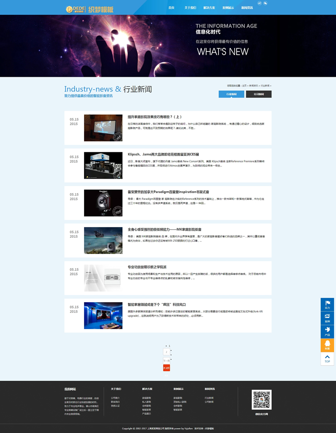
Task: Open article titled 提升家庭影院效果技巧有哪些
Action: [154, 117]
